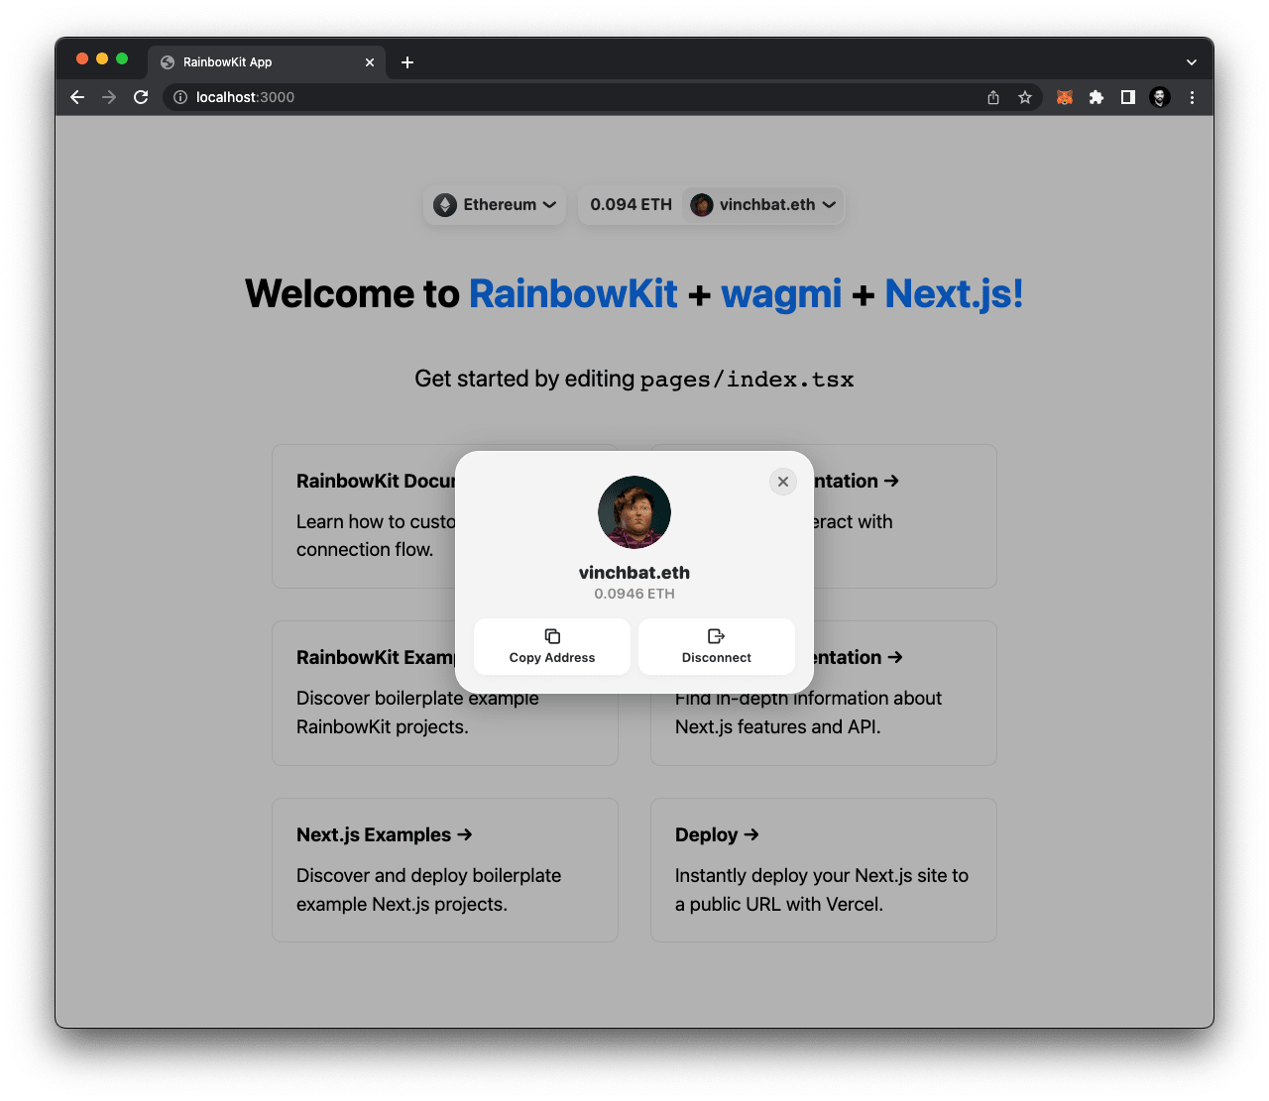Open the Chrome three-dot menu
The width and height of the screenshot is (1269, 1101).
pos(1192,97)
